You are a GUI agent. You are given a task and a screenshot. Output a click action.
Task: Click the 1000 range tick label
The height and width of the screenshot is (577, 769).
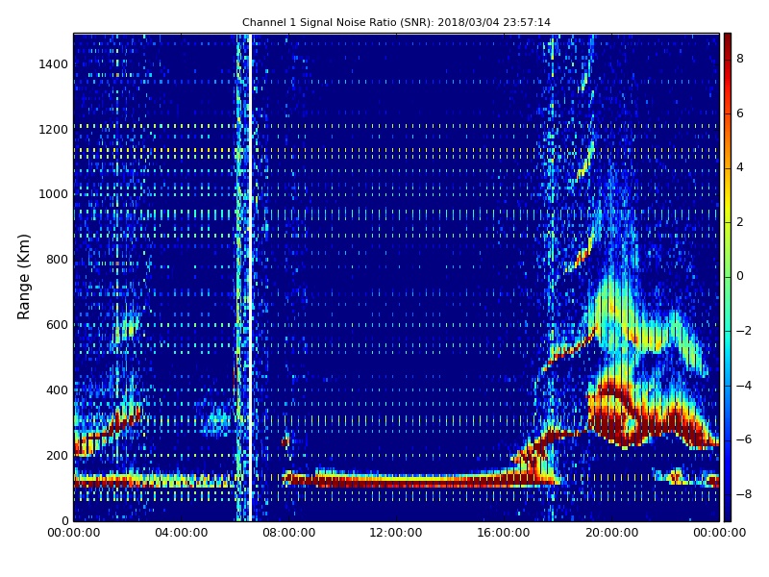pos(54,194)
